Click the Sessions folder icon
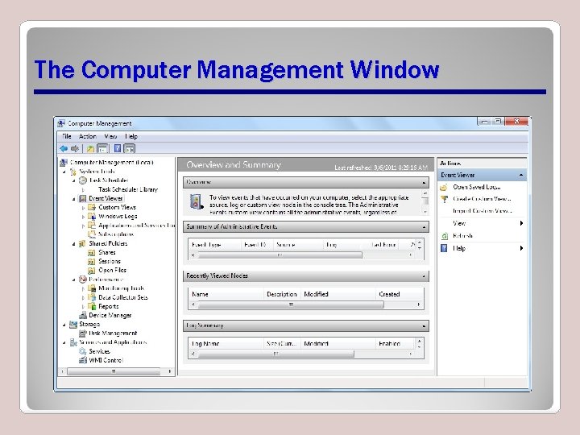 pyautogui.click(x=92, y=262)
